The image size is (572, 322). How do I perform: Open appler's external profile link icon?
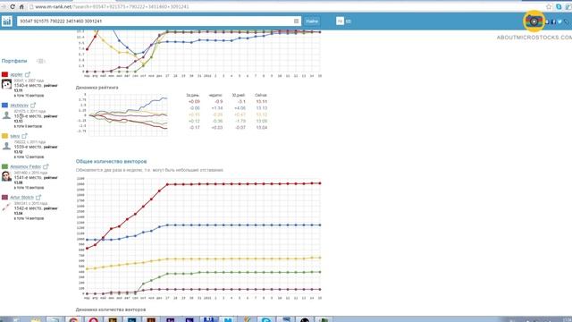[28, 74]
